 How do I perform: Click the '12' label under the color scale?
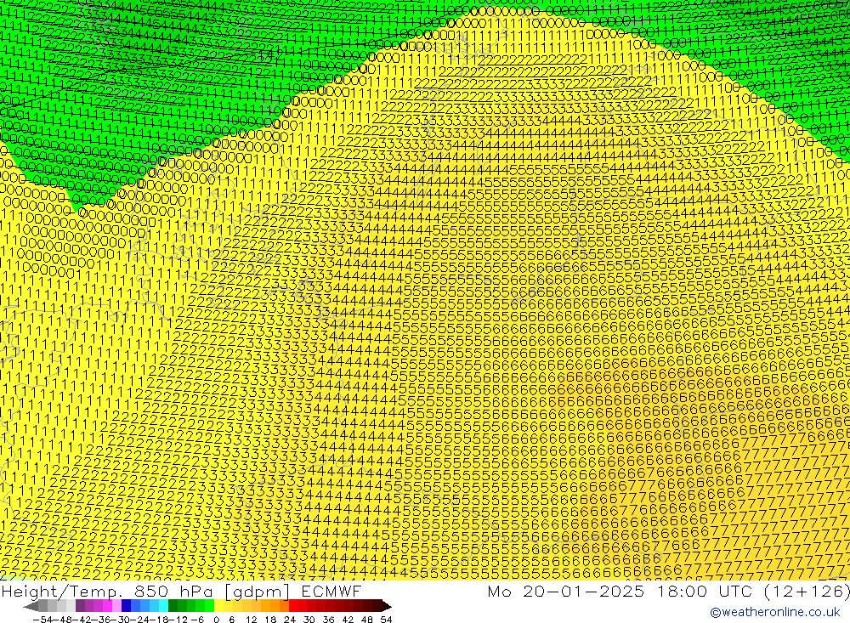pos(251,620)
